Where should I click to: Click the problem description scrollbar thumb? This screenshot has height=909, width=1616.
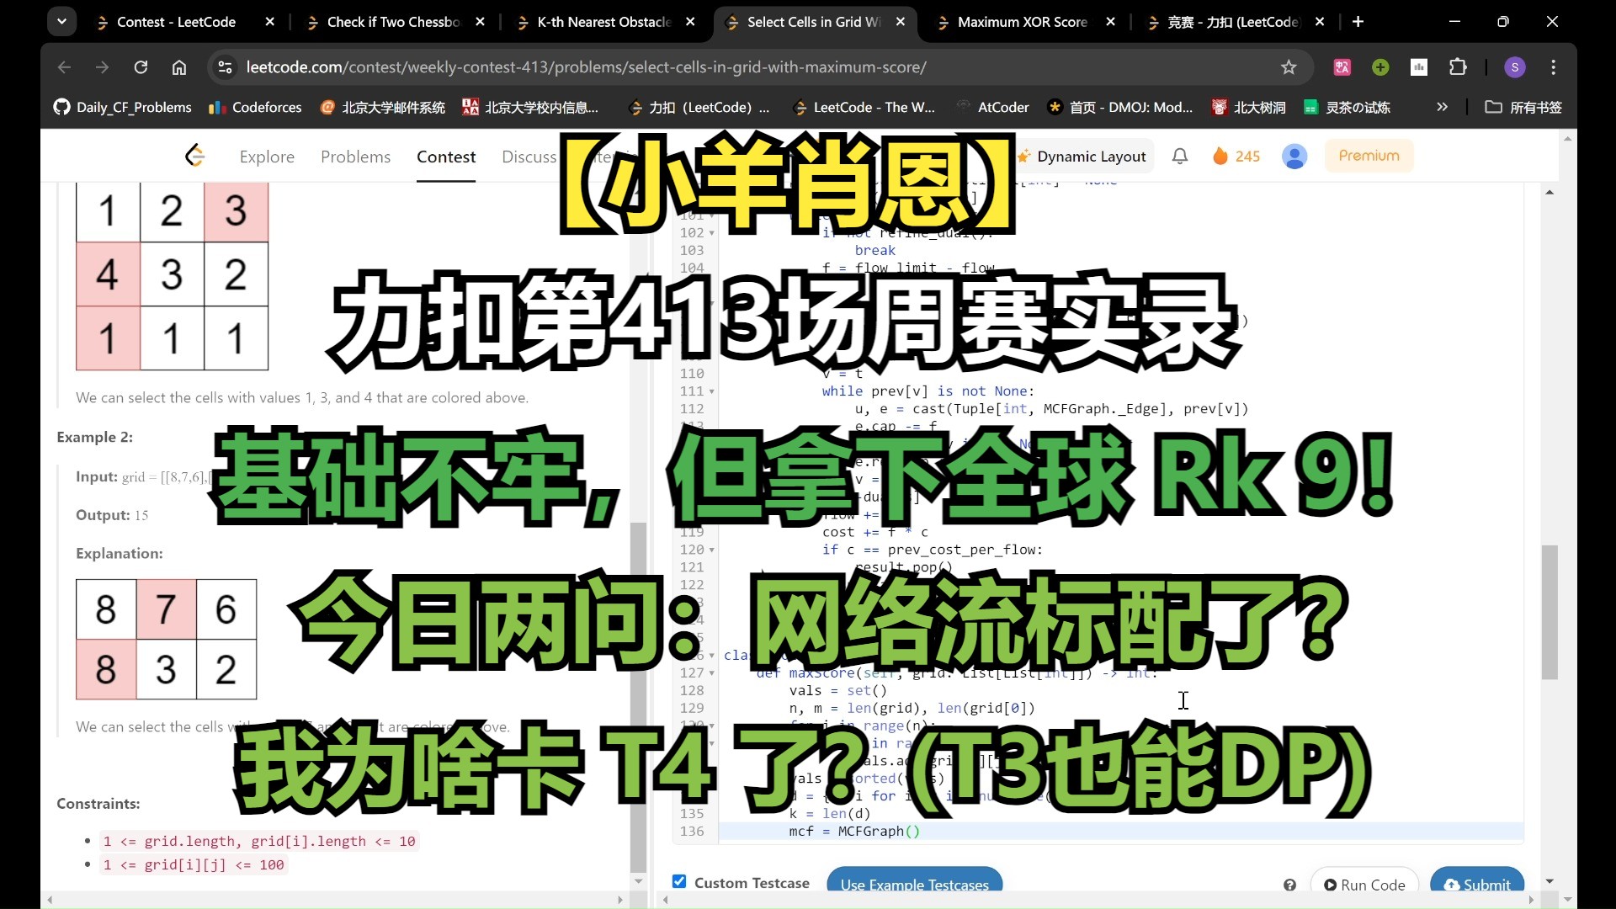[x=639, y=697]
